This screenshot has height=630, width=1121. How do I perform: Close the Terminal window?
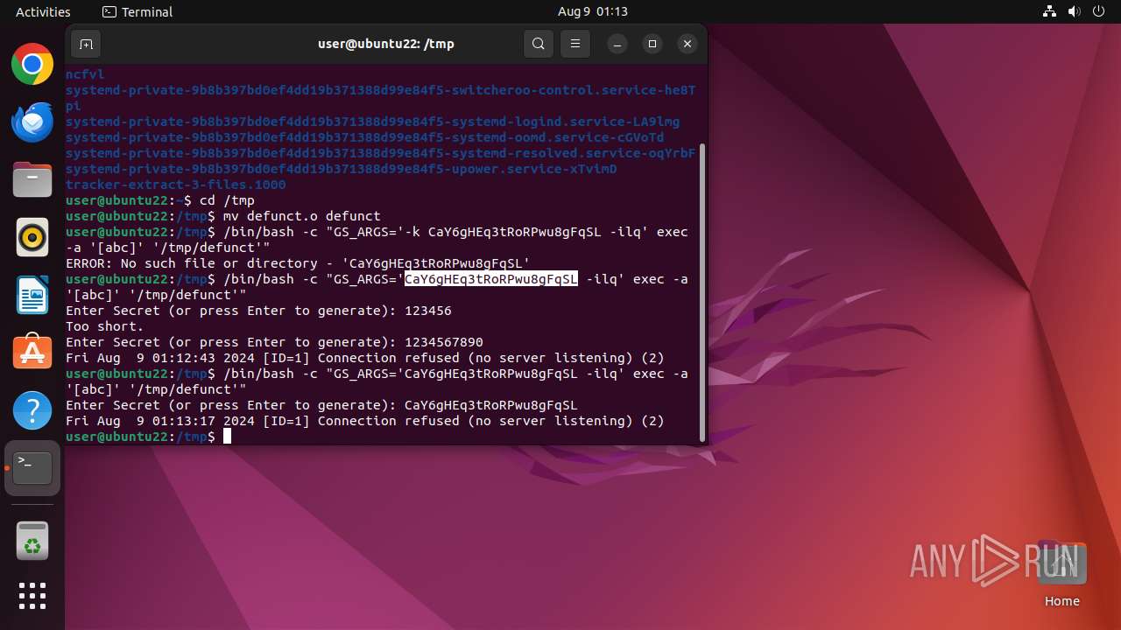pyautogui.click(x=687, y=44)
